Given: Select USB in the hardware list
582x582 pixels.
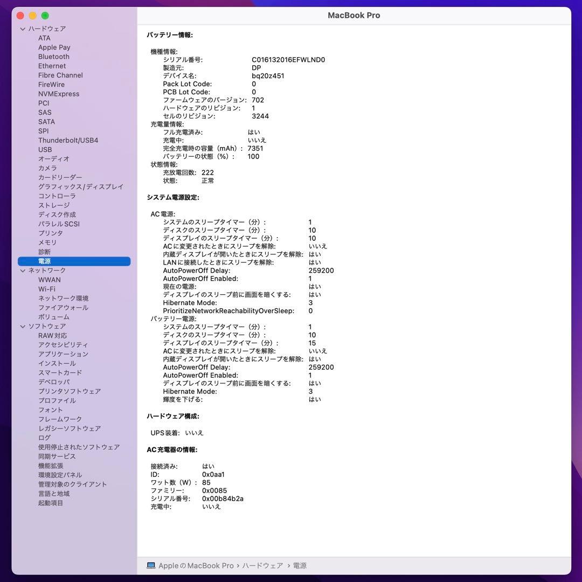Looking at the screenshot, I should 45,149.
